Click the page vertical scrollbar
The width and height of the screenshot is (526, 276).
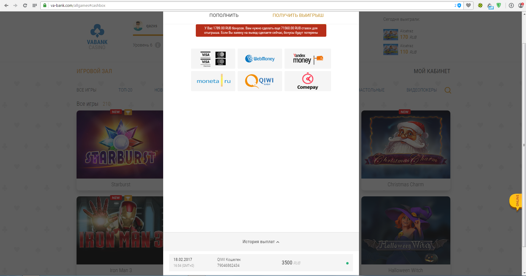[x=524, y=145]
